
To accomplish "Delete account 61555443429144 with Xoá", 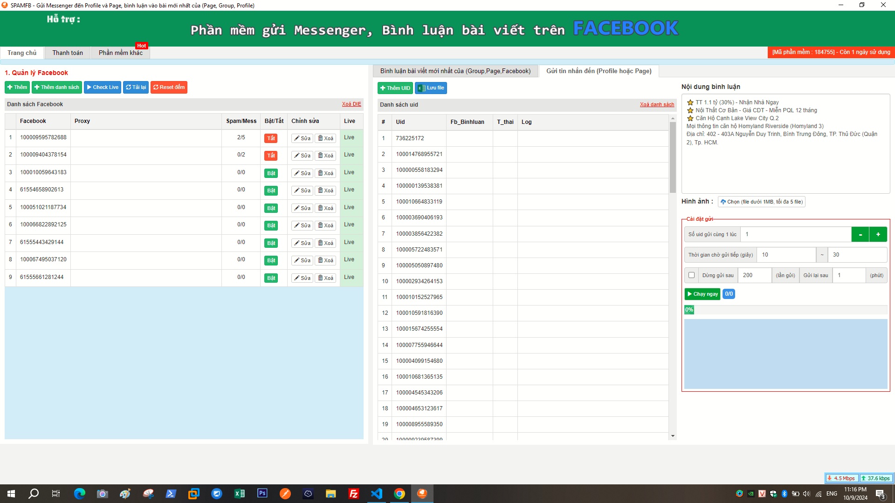I will (325, 243).
